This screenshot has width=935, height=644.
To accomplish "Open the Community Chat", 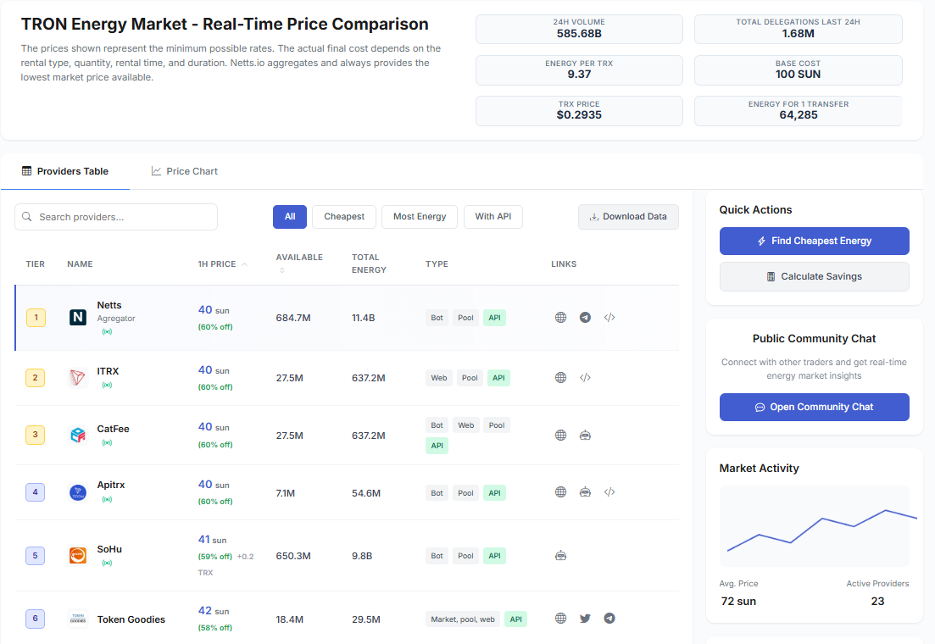I will click(x=814, y=408).
